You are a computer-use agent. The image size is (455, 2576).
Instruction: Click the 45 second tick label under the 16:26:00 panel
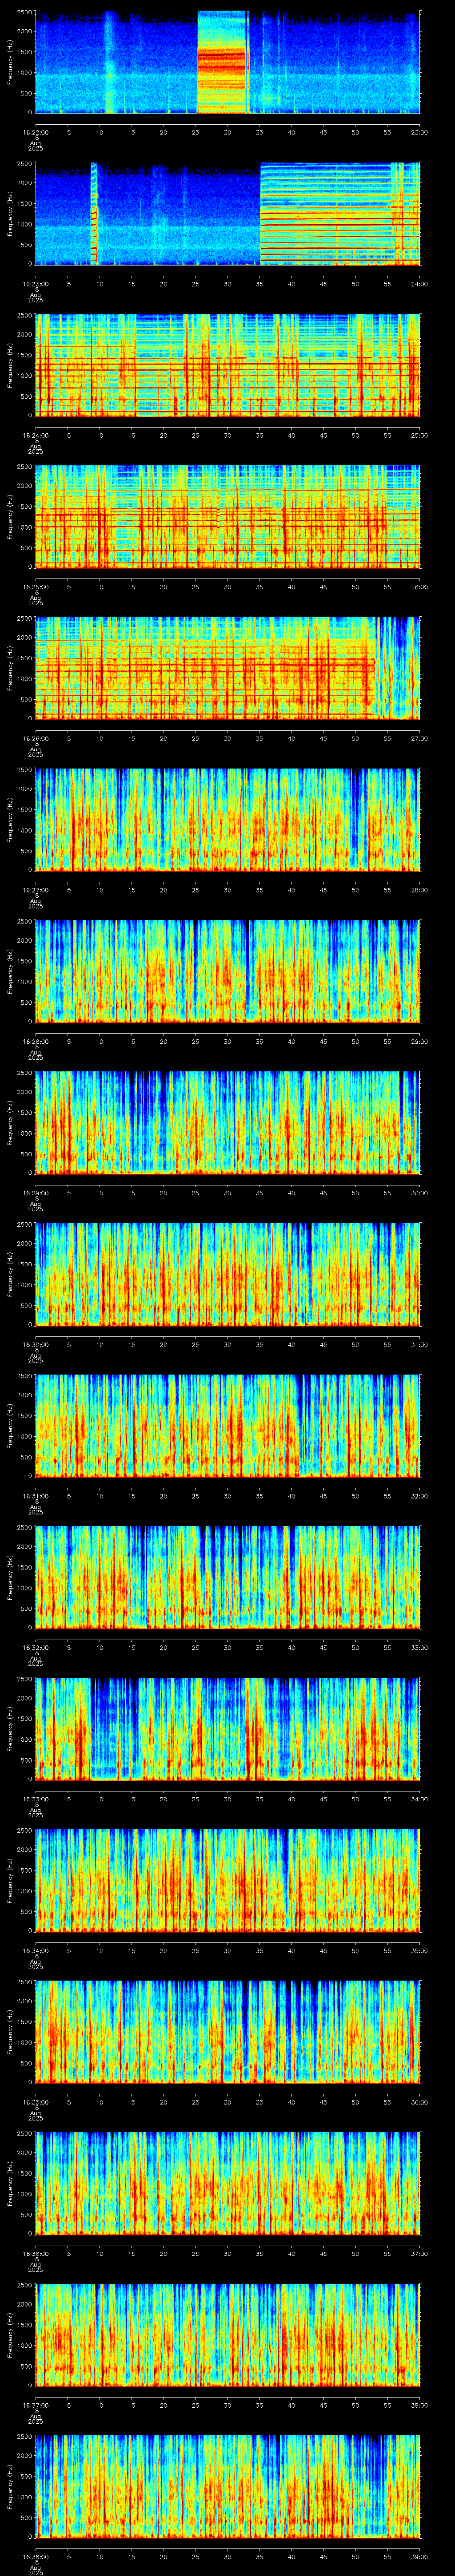tap(324, 738)
